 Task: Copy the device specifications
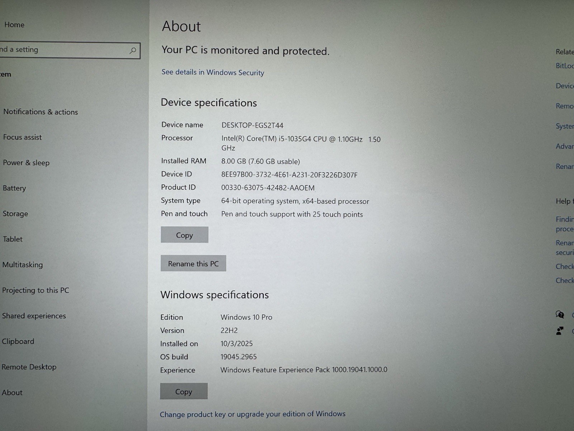(184, 235)
